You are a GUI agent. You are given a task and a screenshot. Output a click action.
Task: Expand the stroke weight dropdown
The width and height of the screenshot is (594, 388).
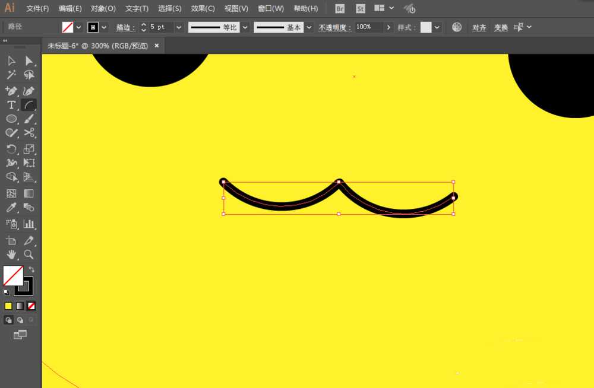pos(180,27)
